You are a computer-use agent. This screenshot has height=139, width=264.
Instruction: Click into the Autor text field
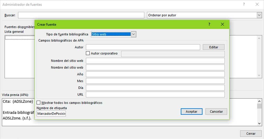pos(143,47)
